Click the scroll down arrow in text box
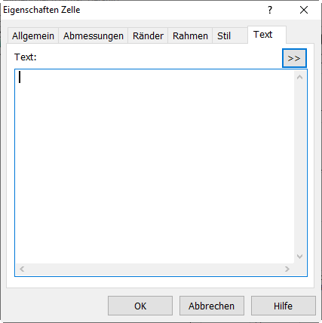322x323 pixels. [299, 257]
